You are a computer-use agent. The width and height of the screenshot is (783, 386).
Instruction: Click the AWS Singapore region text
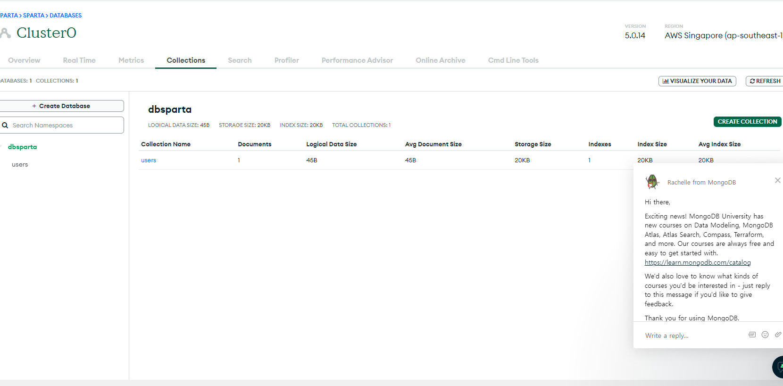pyautogui.click(x=724, y=35)
